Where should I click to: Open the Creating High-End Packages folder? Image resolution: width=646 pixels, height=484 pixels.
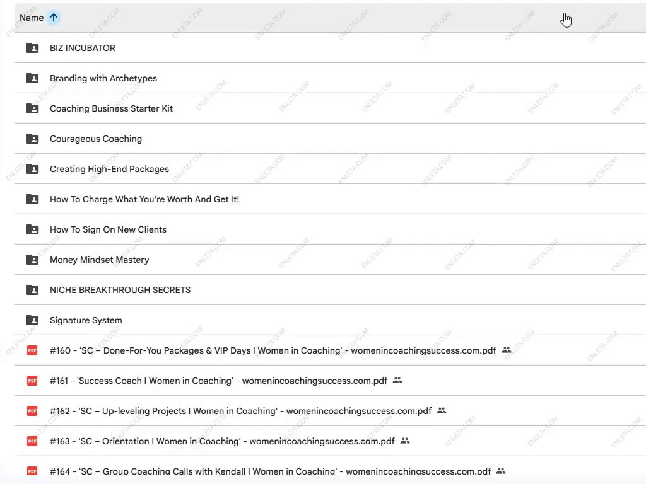coord(109,169)
